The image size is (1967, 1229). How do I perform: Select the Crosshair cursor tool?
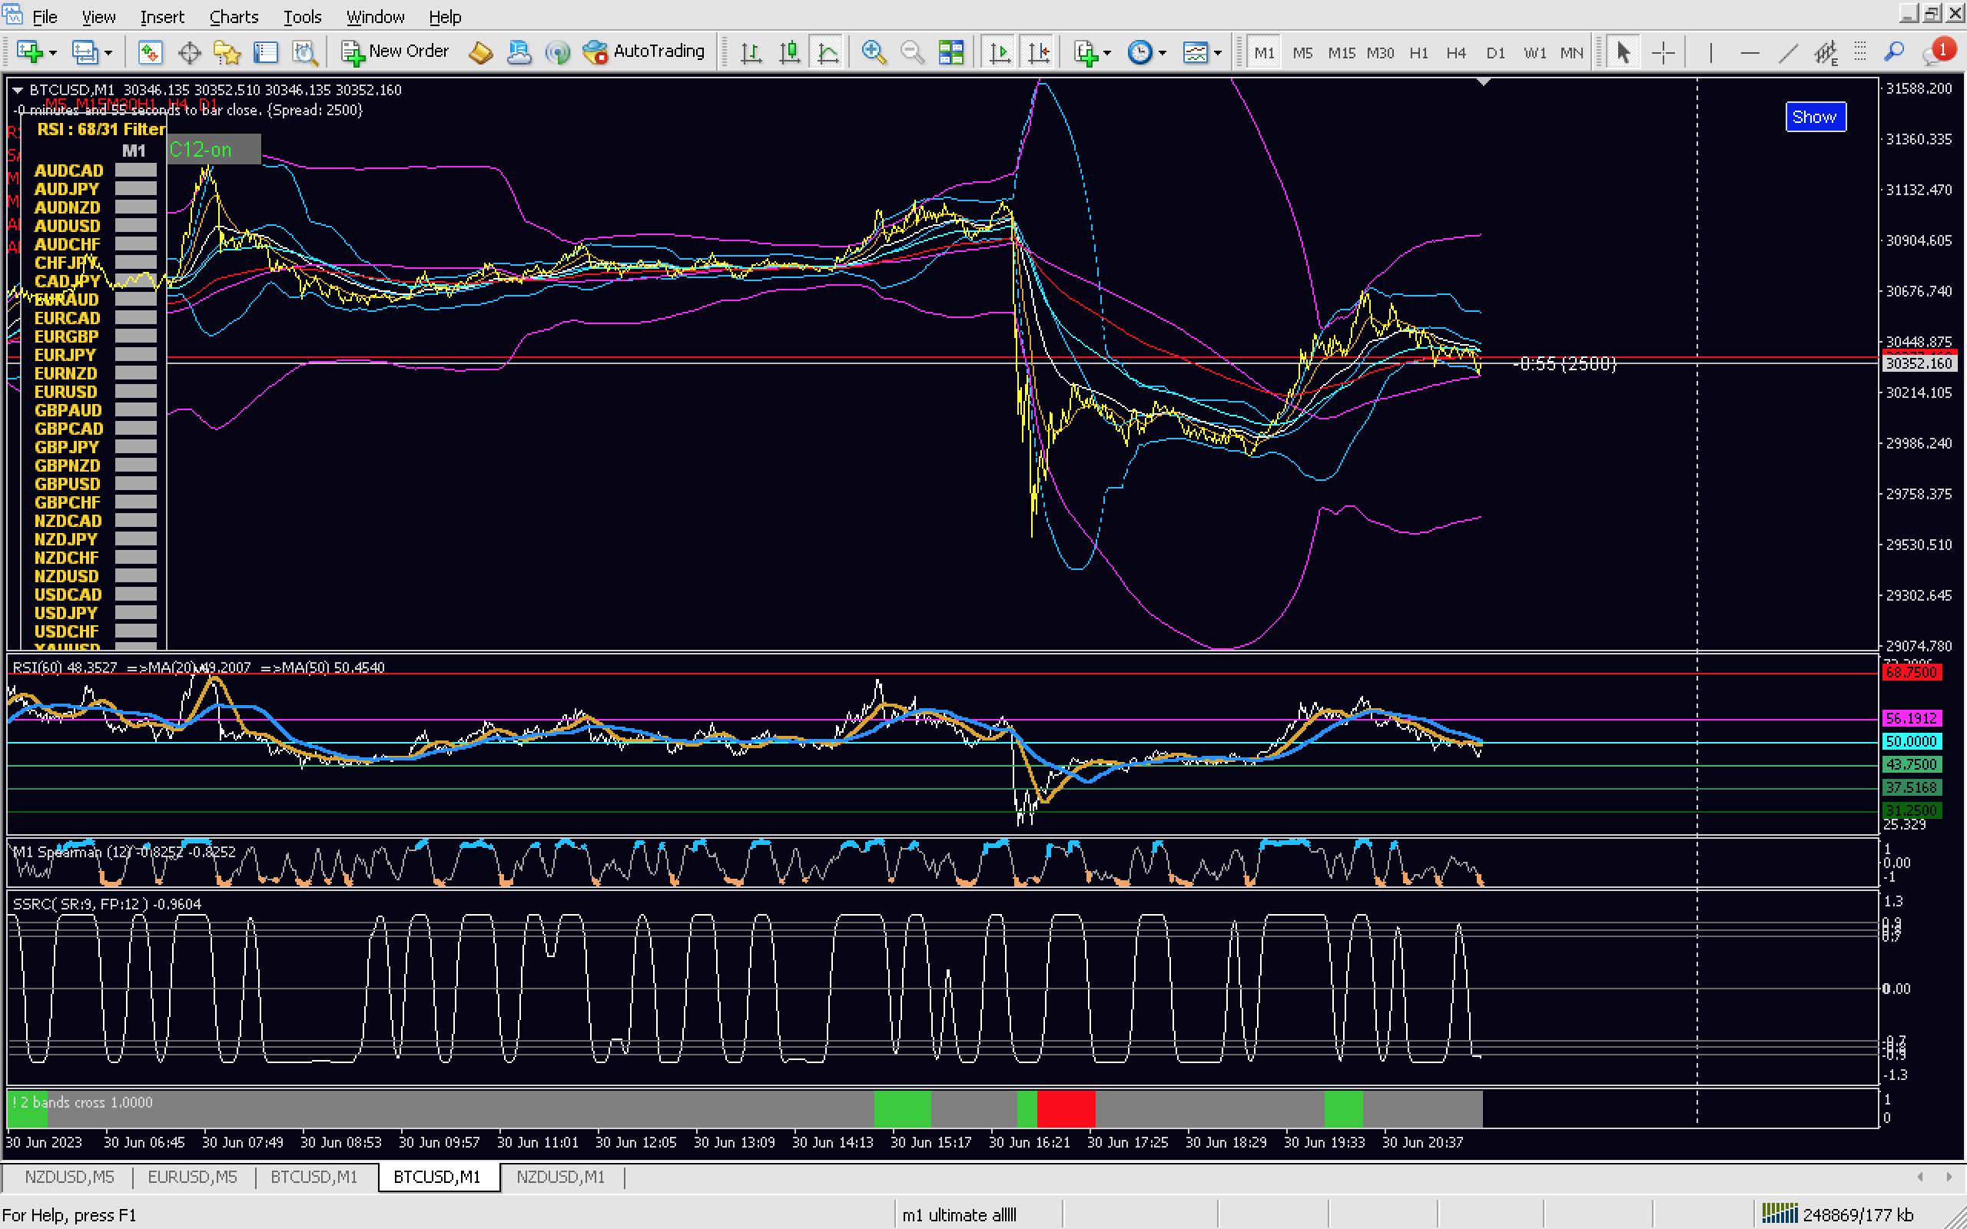1663,53
